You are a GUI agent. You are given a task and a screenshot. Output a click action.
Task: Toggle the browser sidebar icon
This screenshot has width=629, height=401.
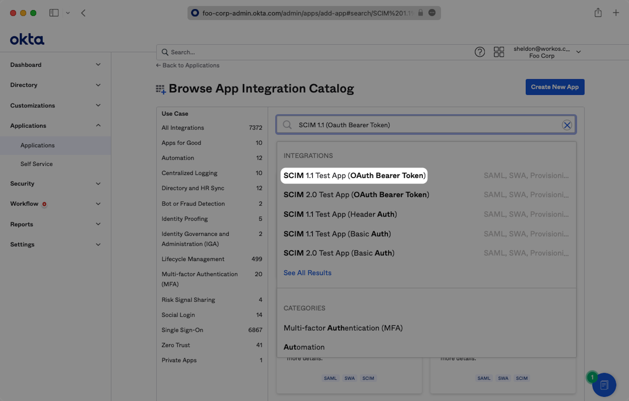click(54, 13)
